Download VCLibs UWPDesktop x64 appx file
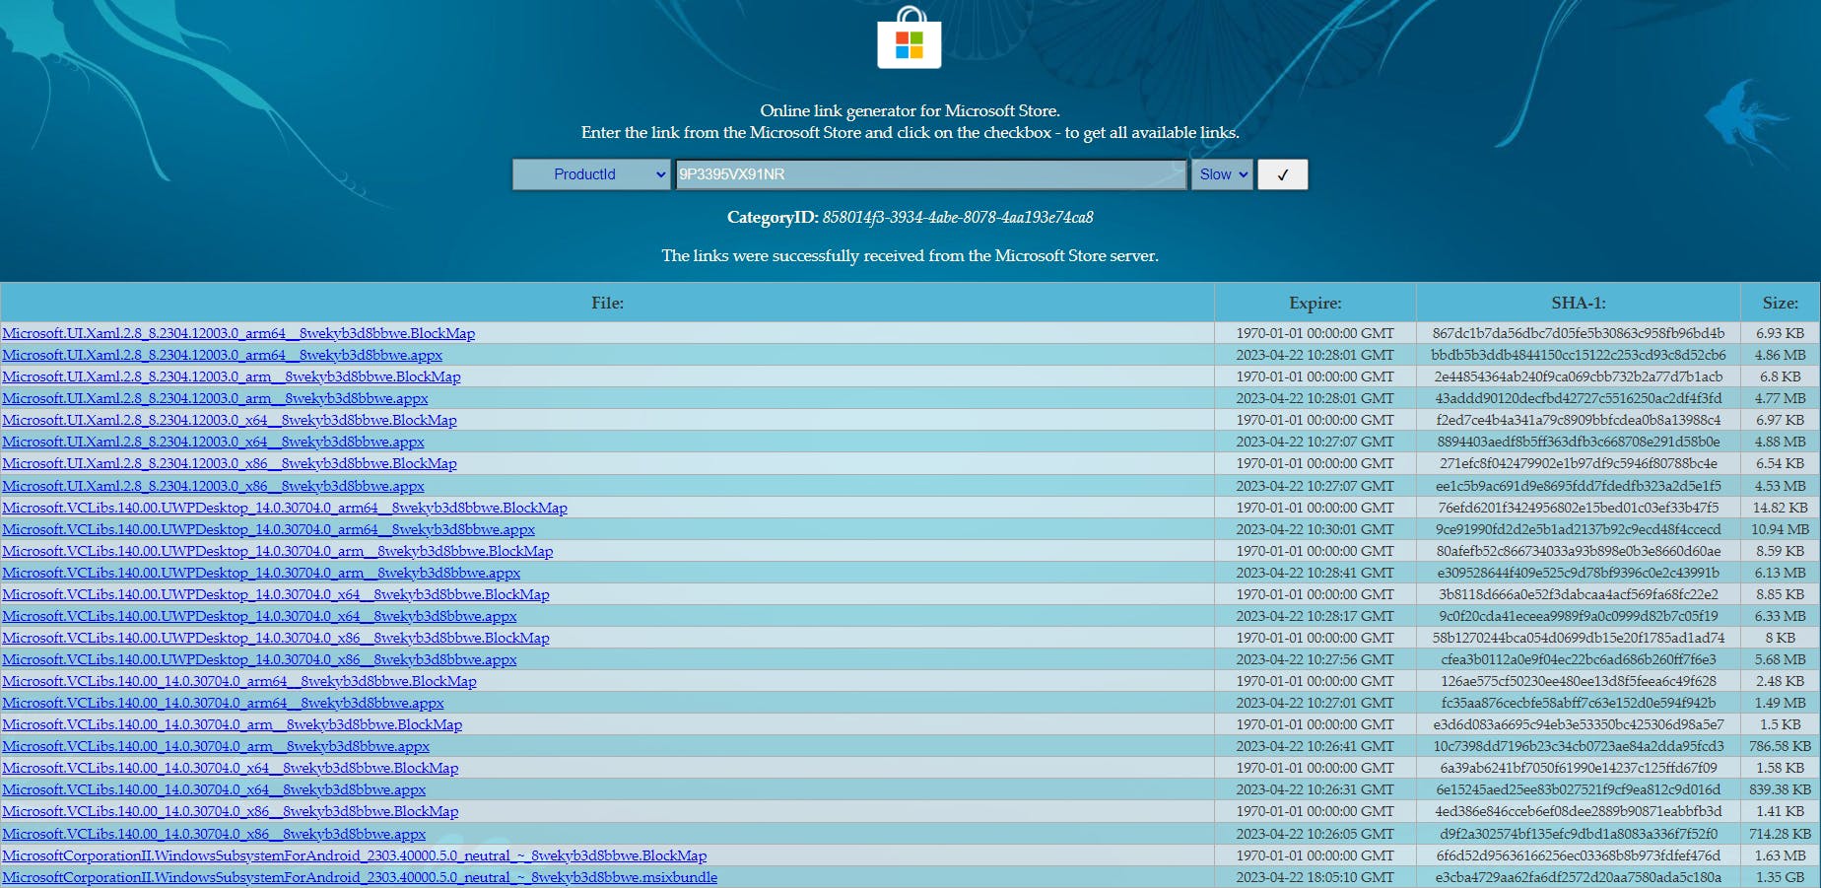Image resolution: width=1821 pixels, height=888 pixels. coord(259,616)
